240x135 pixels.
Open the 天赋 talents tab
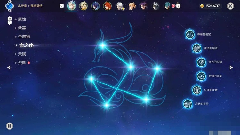pos(22,54)
